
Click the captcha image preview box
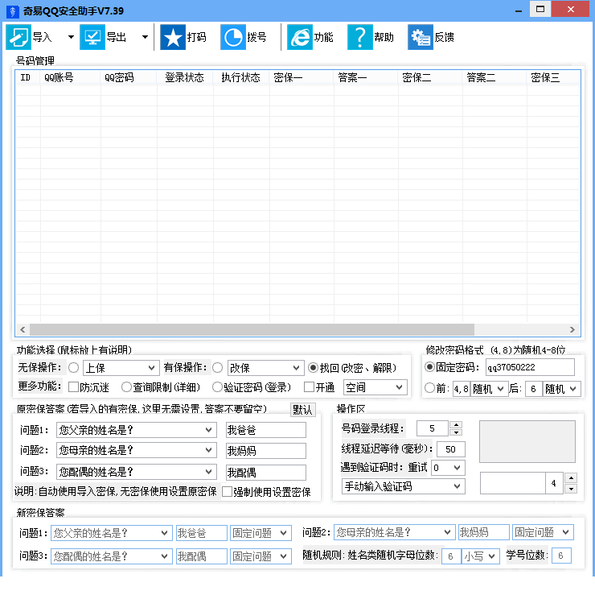[527, 441]
